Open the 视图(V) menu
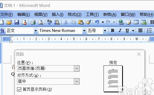 click(41, 15)
